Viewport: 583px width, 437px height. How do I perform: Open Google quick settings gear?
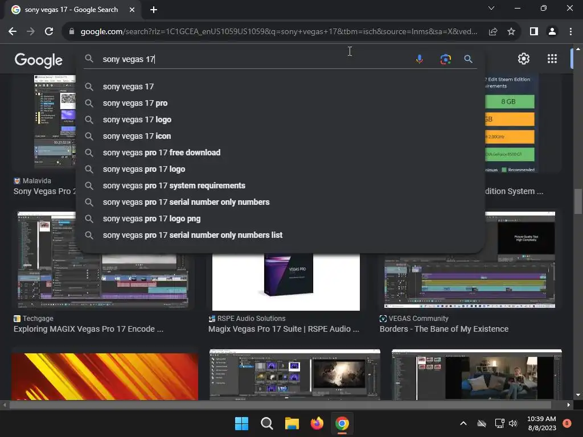click(524, 59)
